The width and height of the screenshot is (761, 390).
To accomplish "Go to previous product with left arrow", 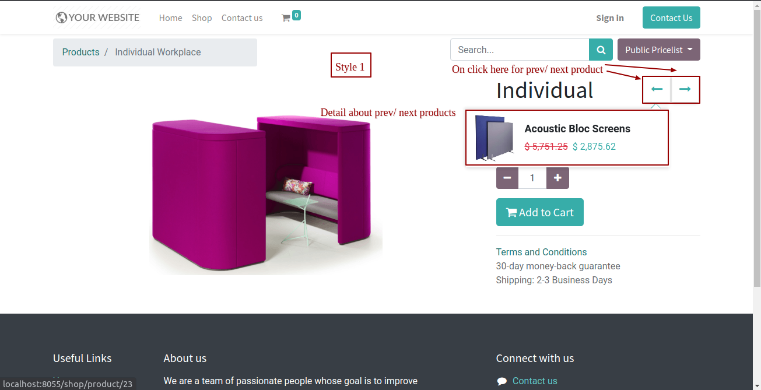I will click(x=657, y=89).
